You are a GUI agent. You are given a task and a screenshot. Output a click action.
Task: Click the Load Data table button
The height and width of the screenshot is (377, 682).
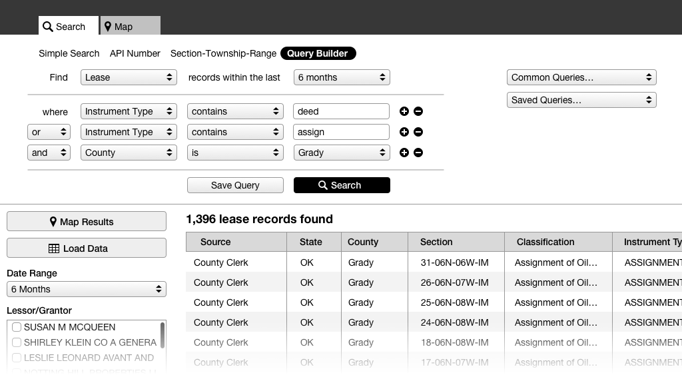coord(87,248)
